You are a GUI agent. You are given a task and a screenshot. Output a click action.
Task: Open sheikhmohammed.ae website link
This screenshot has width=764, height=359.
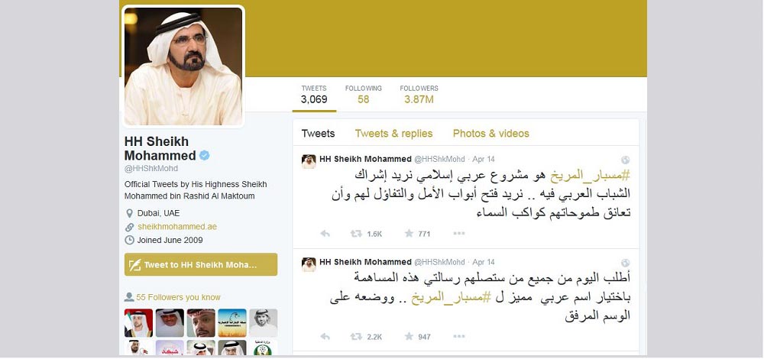tap(177, 227)
